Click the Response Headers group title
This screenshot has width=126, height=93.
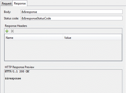click(x=16, y=26)
